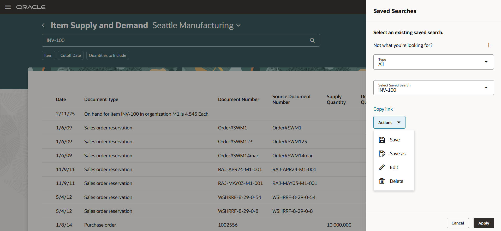Viewport: 501px width, 231px height.
Task: Choose Save as from the Actions menu
Action: click(397, 154)
